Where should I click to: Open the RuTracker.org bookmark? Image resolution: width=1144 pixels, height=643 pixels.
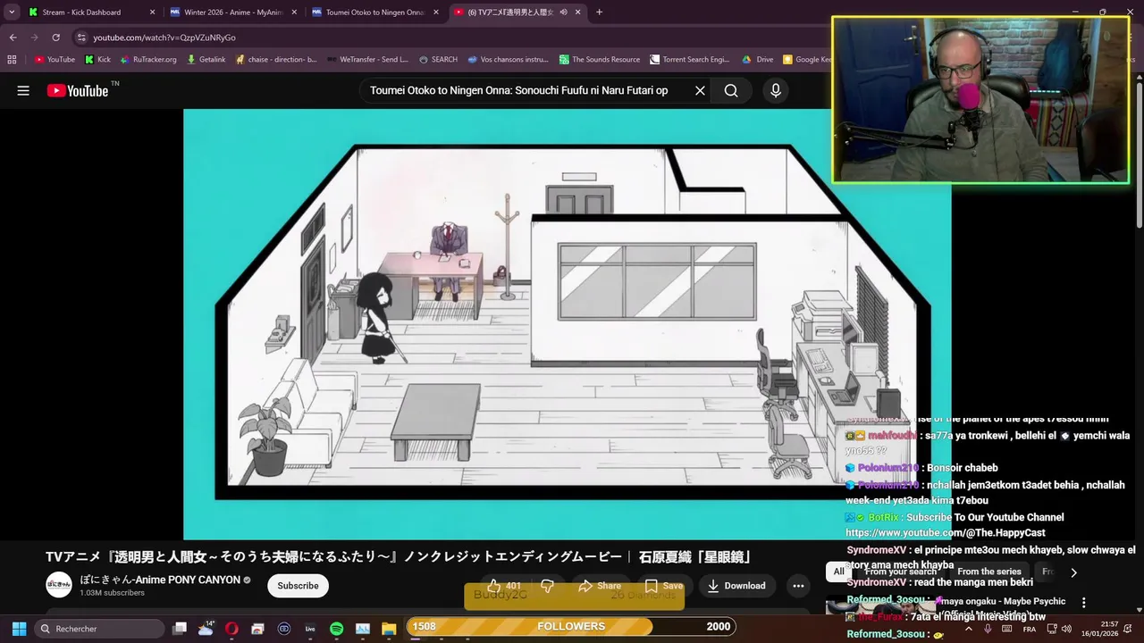pos(147,60)
